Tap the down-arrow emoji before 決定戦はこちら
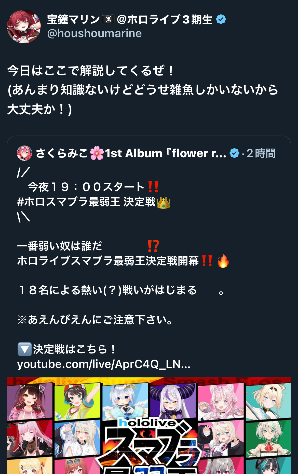 (x=24, y=349)
